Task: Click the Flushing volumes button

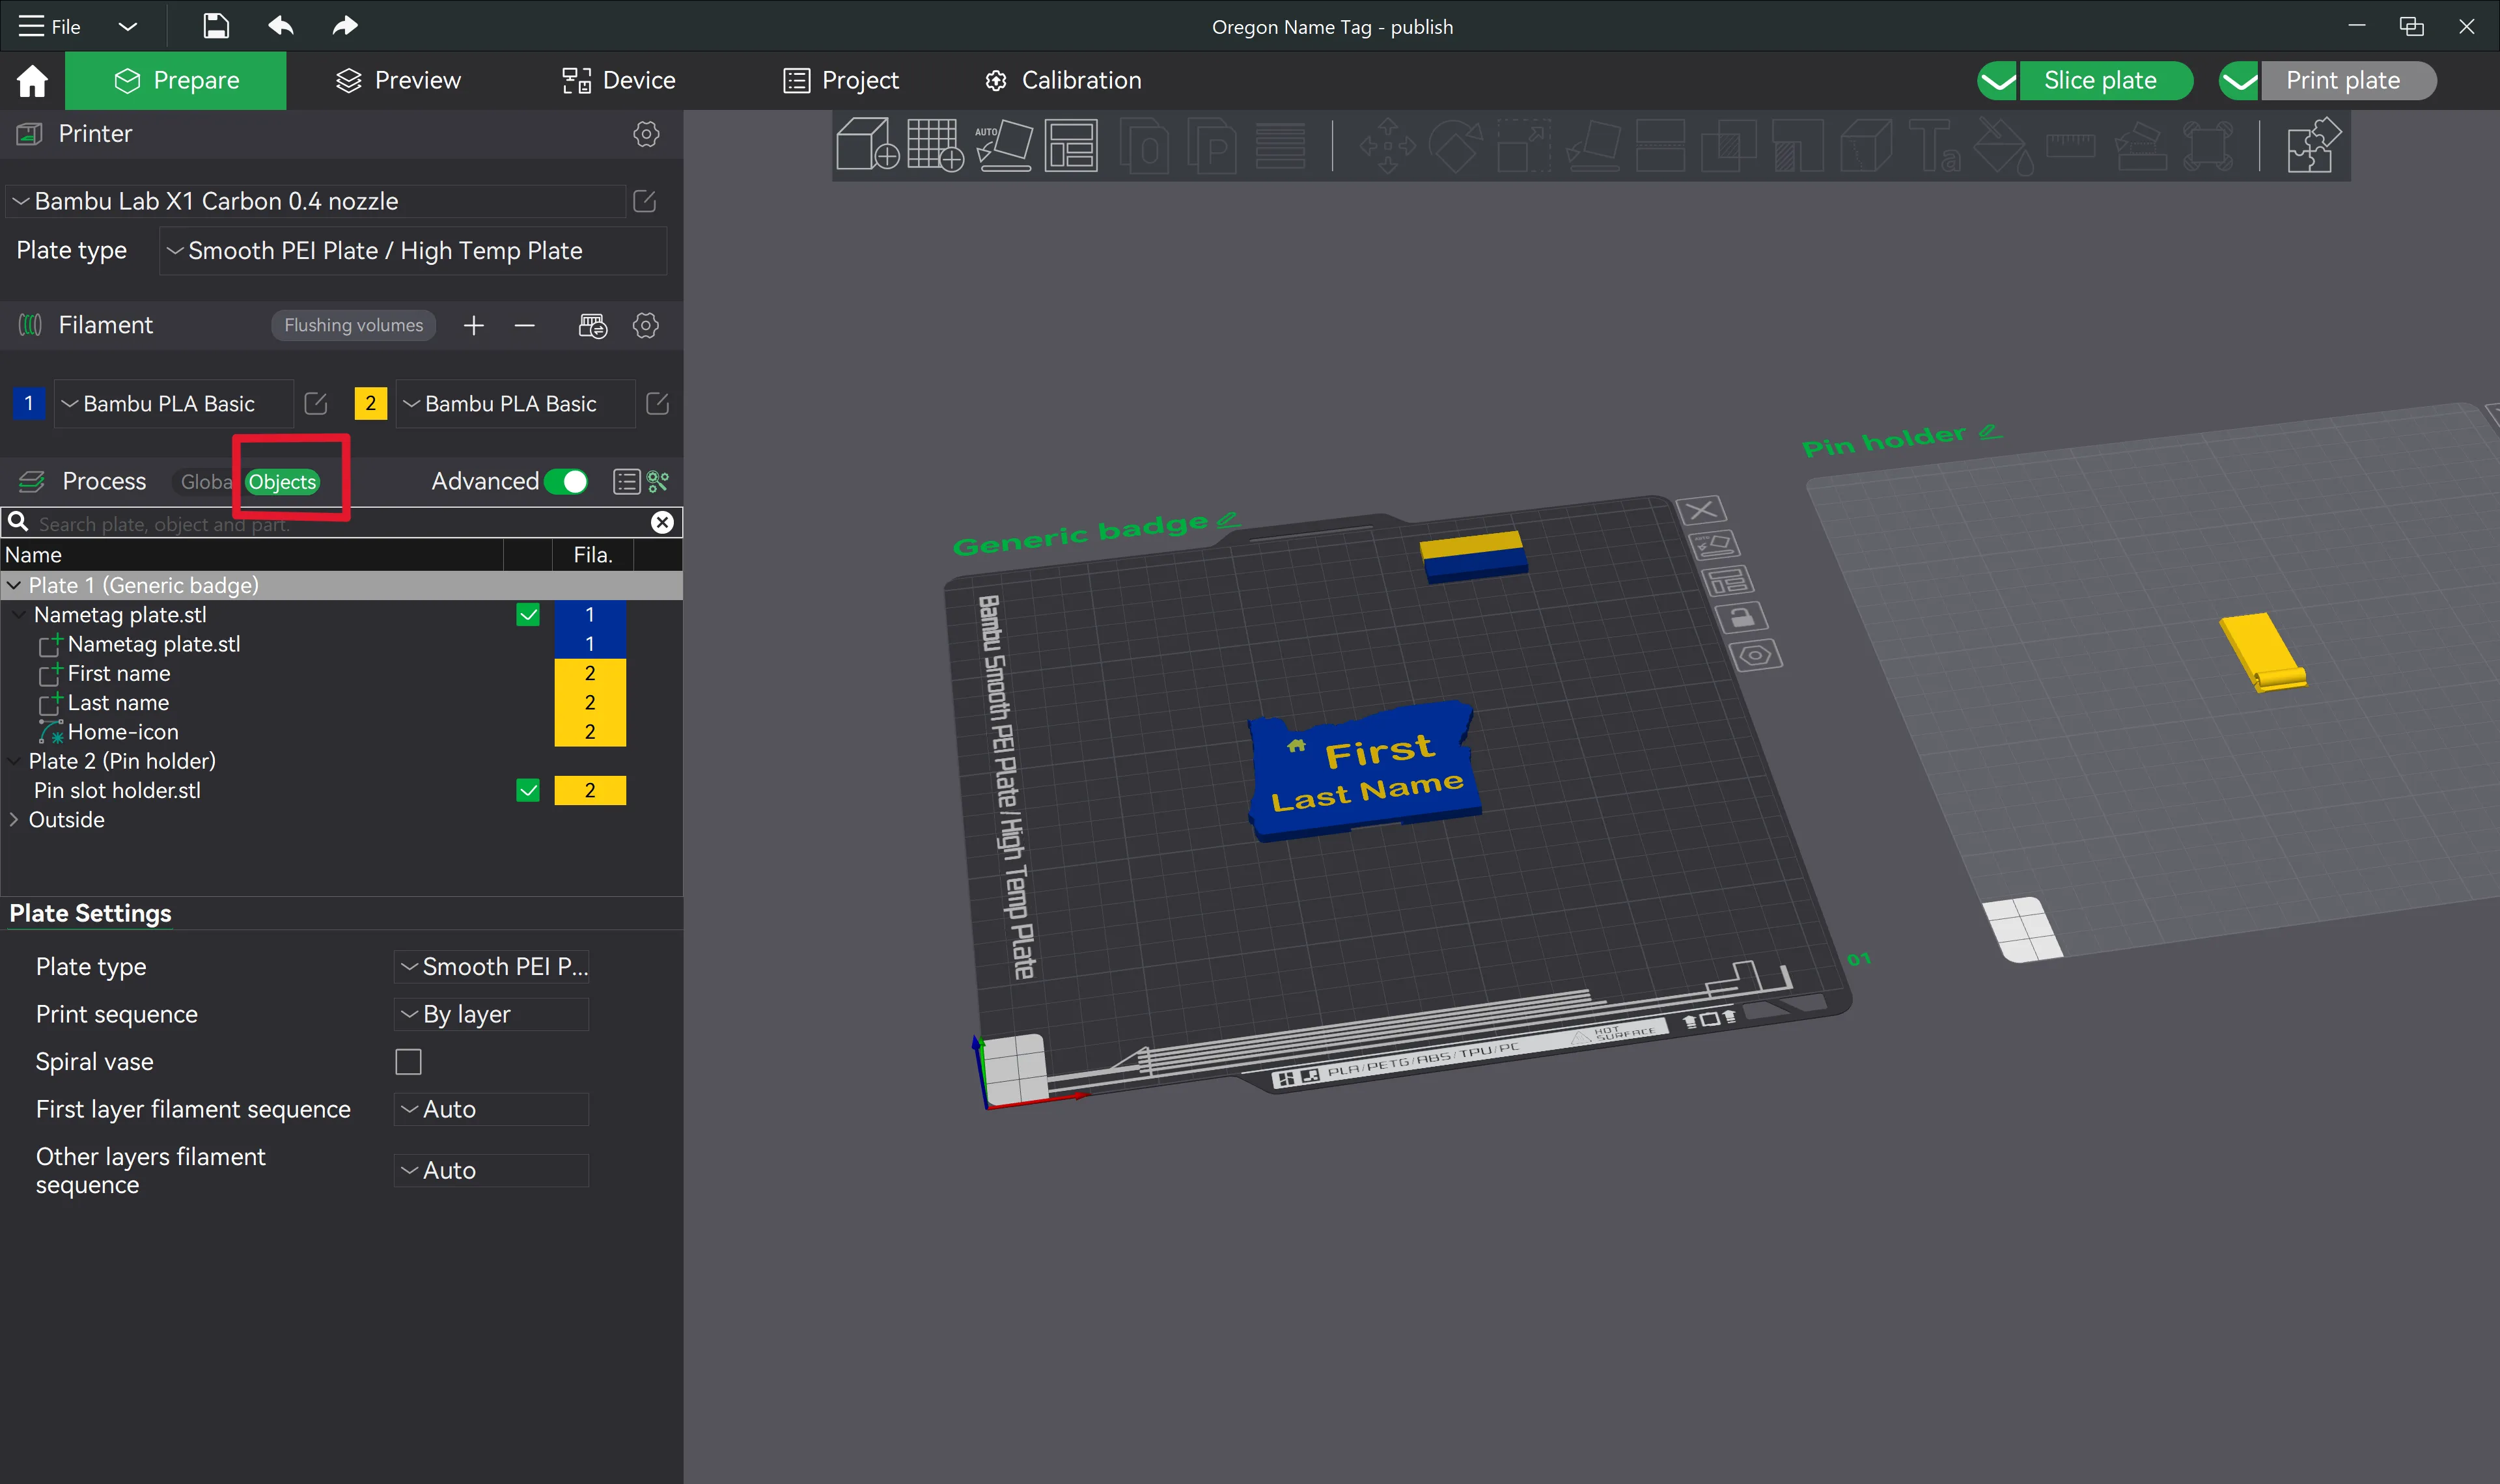Action: tap(354, 325)
